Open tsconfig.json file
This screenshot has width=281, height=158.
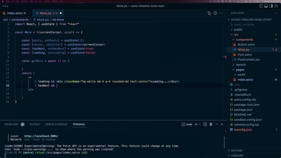pyautogui.click(x=243, y=130)
